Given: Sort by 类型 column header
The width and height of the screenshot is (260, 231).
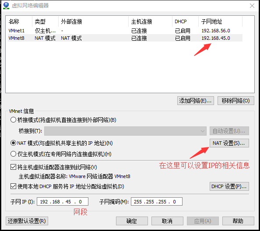Looking at the screenshot, I should [45, 21].
